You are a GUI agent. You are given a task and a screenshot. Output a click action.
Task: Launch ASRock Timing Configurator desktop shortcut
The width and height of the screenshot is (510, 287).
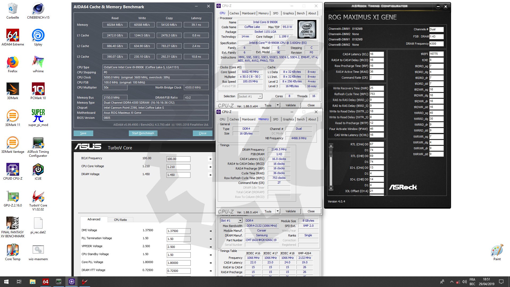38,147
